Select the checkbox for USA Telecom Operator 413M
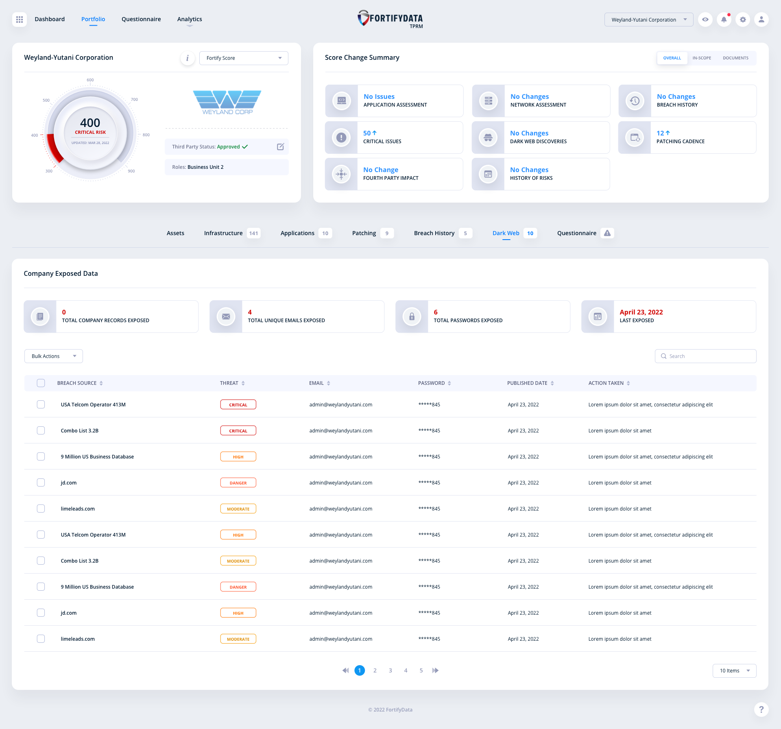This screenshot has height=729, width=781. coord(41,404)
